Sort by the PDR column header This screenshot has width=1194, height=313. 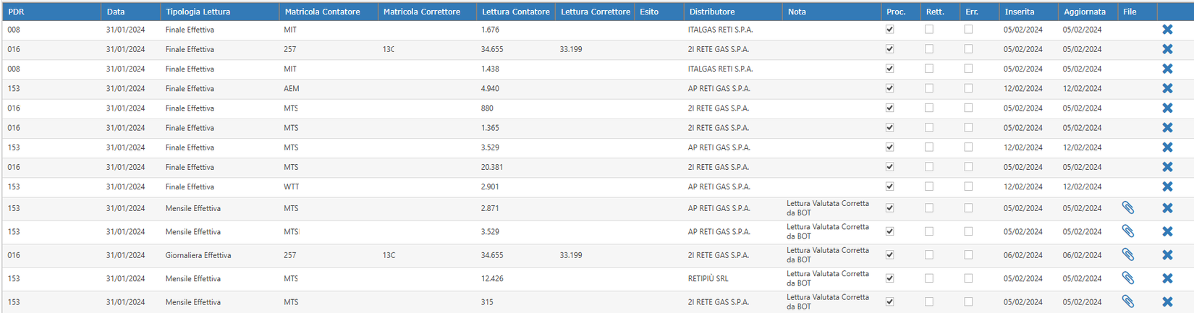pos(16,12)
